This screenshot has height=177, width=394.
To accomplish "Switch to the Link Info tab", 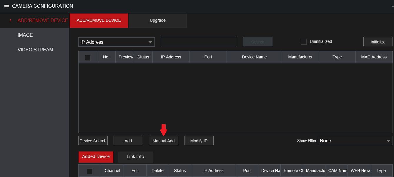I will click(x=135, y=157).
